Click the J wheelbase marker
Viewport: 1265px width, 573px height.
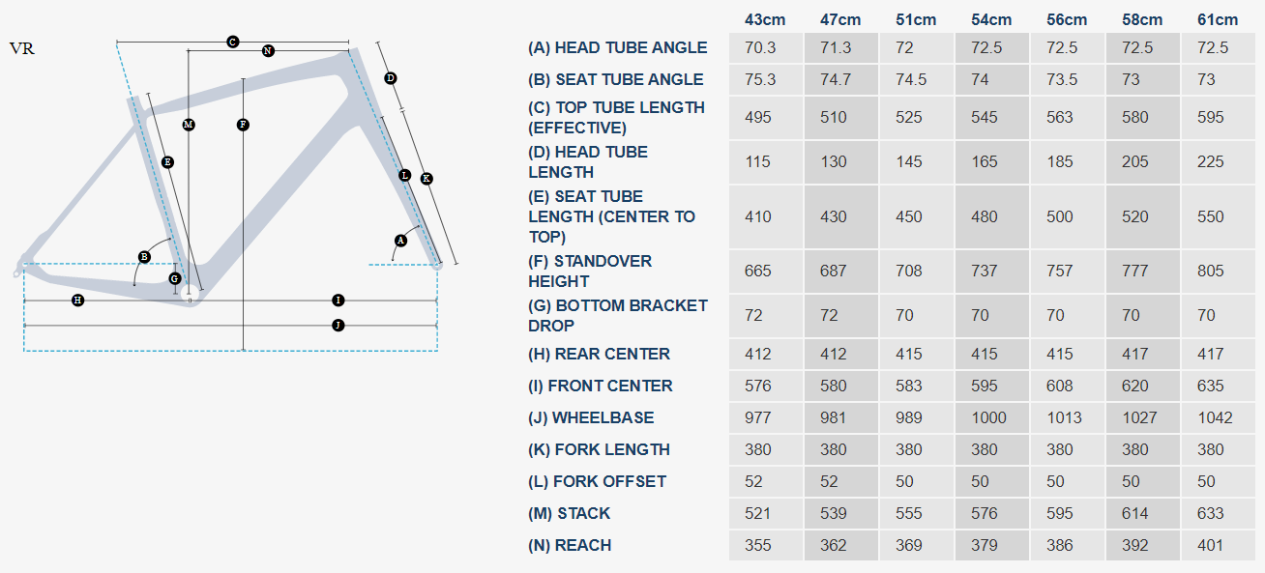338,326
